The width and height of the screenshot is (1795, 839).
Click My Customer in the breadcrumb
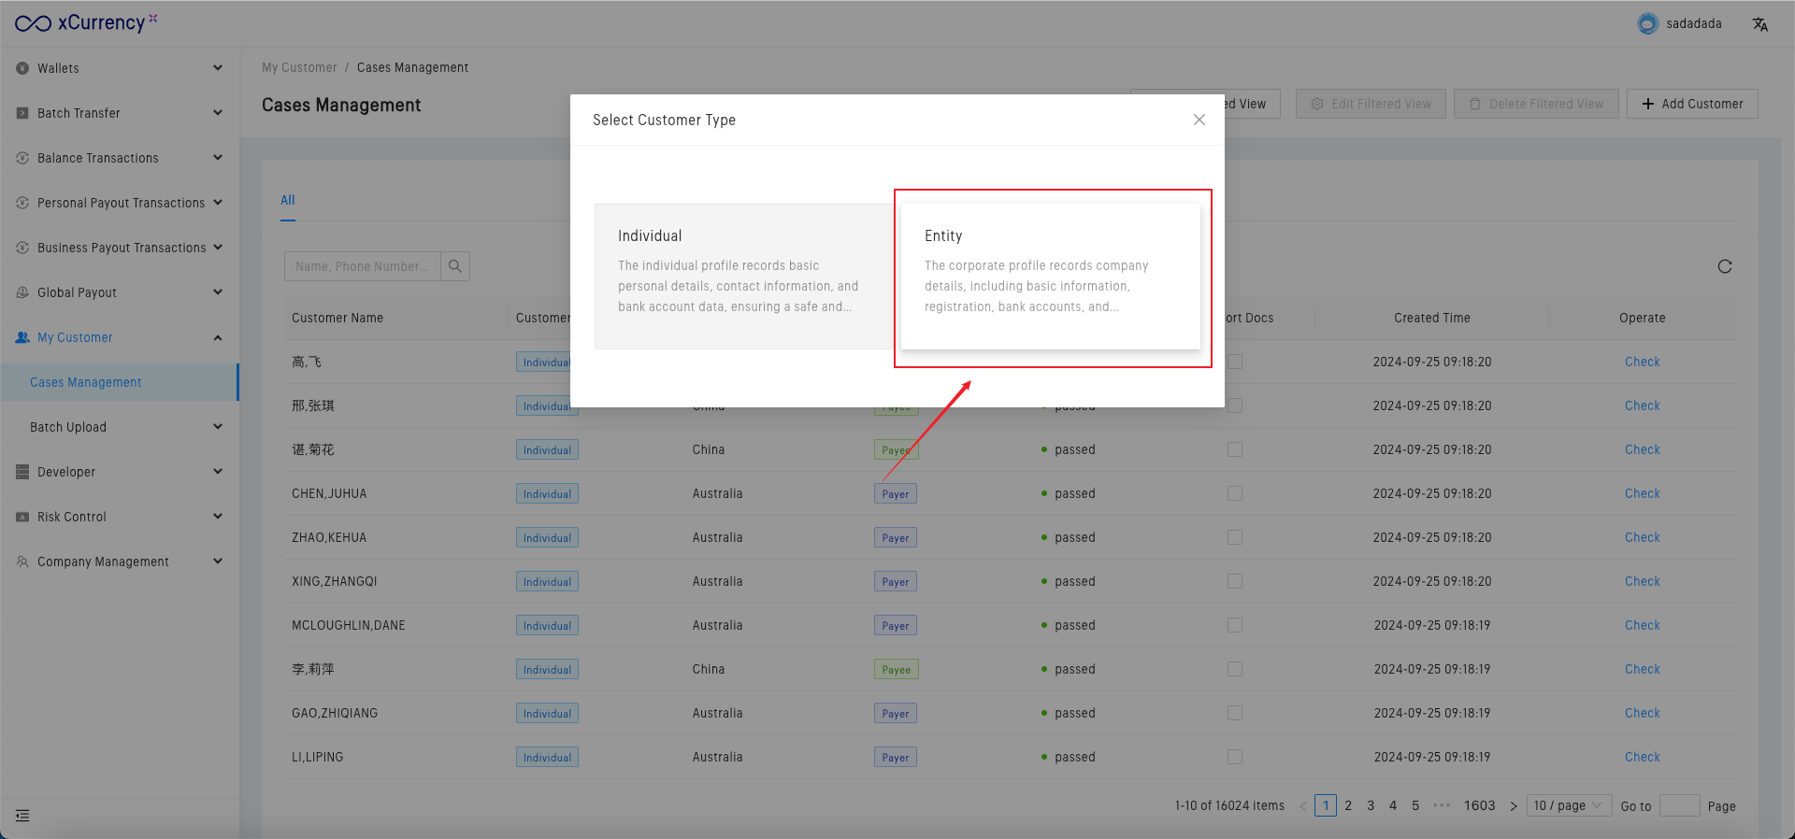[299, 67]
